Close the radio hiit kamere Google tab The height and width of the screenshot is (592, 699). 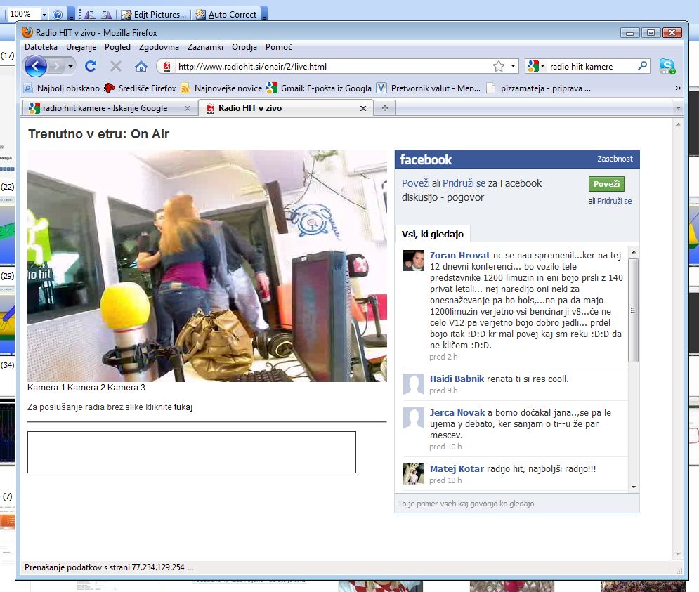pyautogui.click(x=188, y=108)
